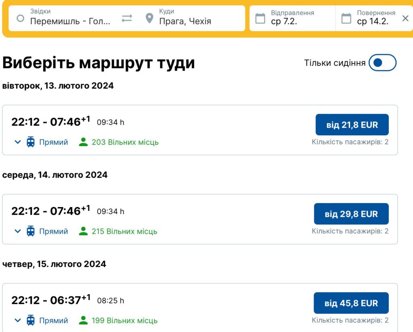
Task: Click the return date calendar icon
Action: pyautogui.click(x=346, y=19)
